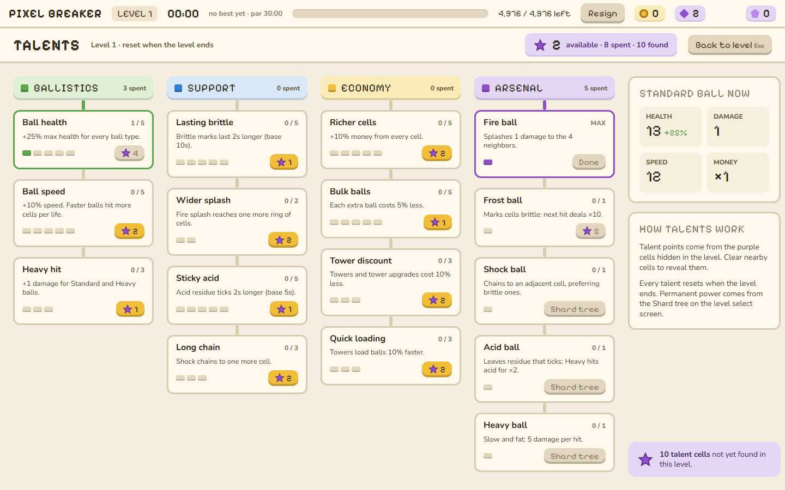The width and height of the screenshot is (785, 490).
Task: Buy Bulk balls with its 1-star button
Action: pyautogui.click(x=438, y=223)
